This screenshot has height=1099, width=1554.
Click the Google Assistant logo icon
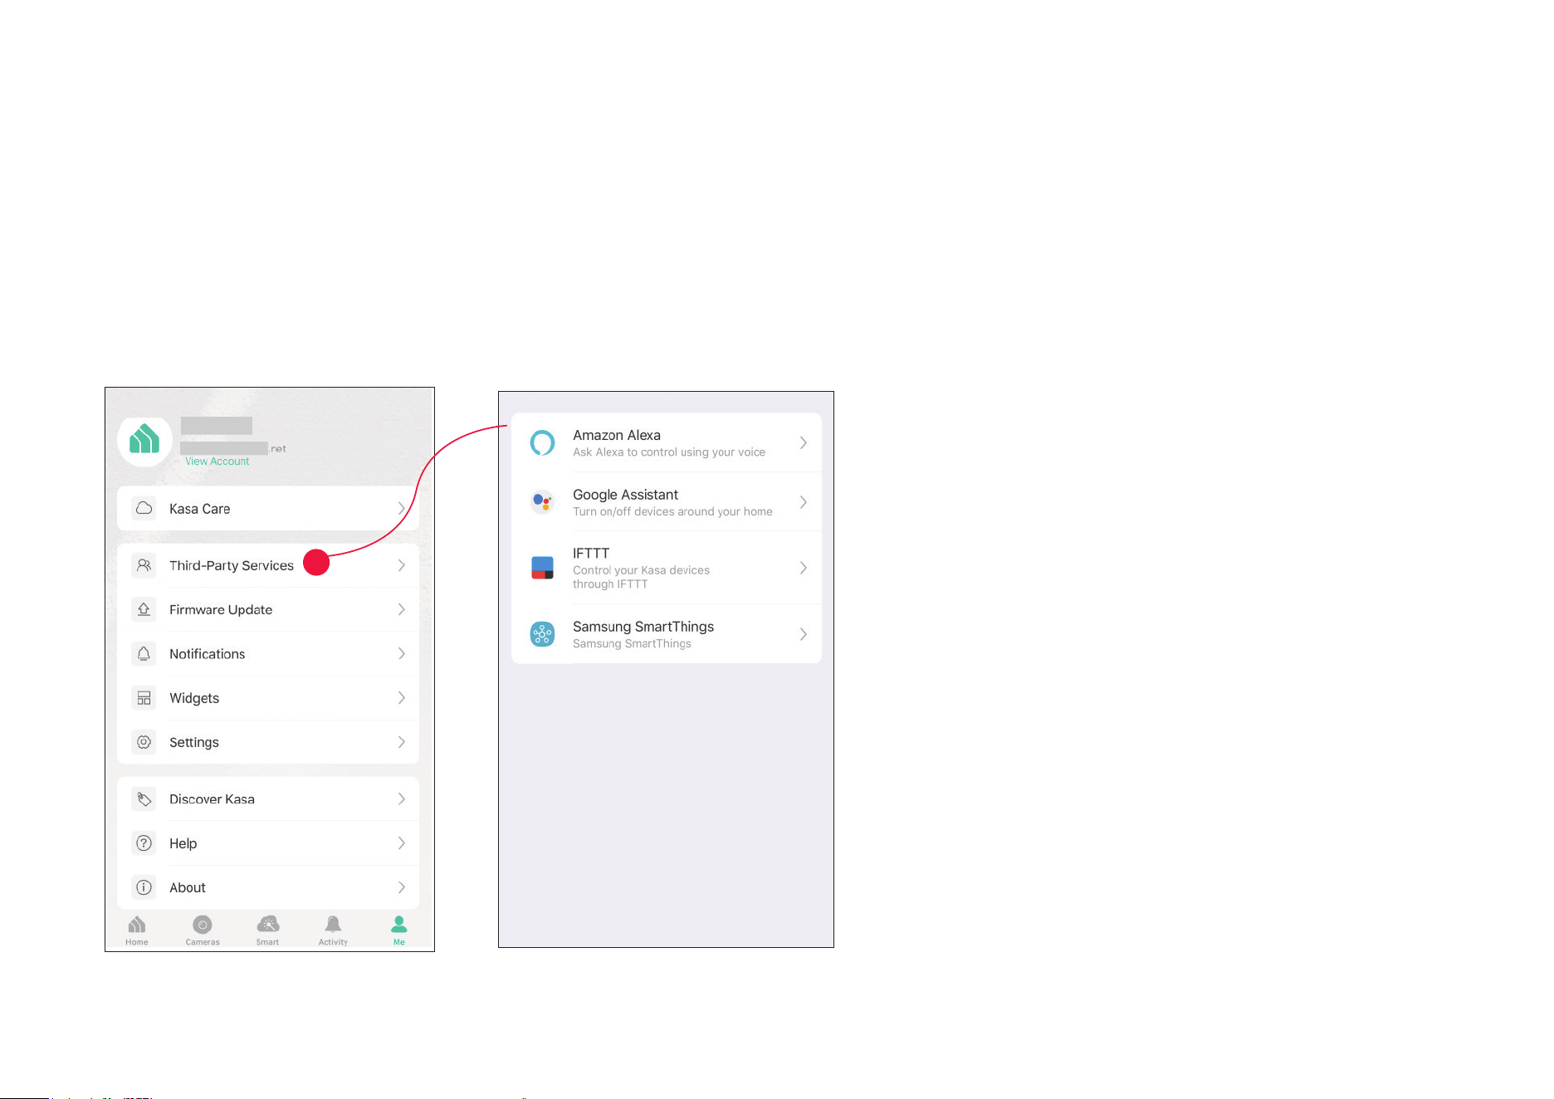tap(542, 501)
